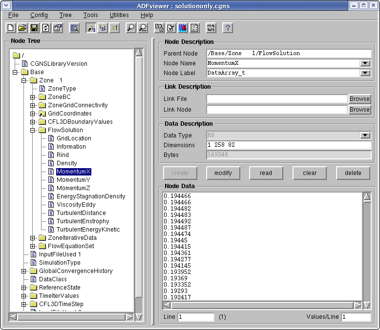The height and width of the screenshot is (330, 380).
Task: Click Browse next to Link Node
Action: point(359,110)
